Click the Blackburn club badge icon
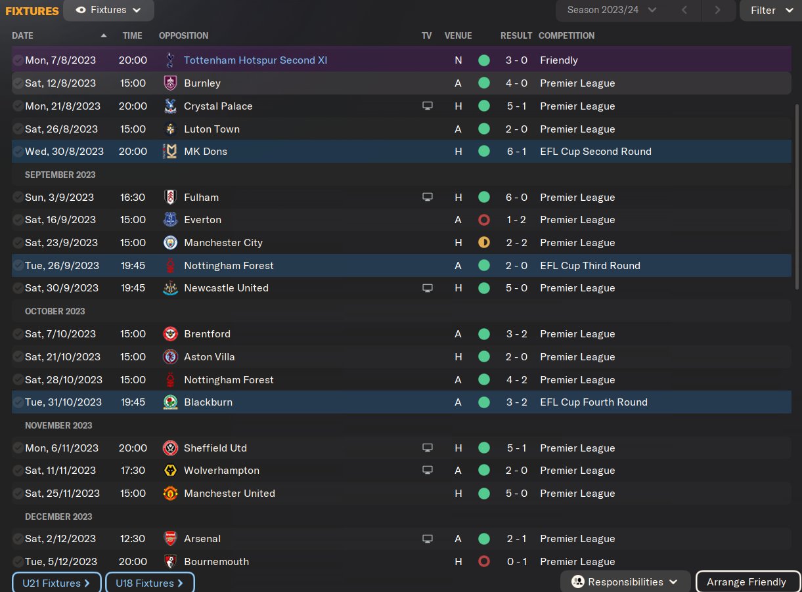This screenshot has width=802, height=592. (x=170, y=402)
